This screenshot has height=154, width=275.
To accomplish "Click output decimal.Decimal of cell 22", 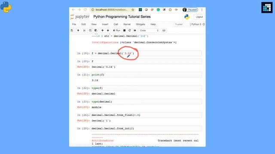I will coord(104,94).
